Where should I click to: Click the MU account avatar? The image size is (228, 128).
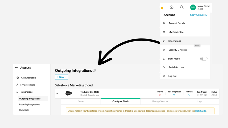(193, 7)
